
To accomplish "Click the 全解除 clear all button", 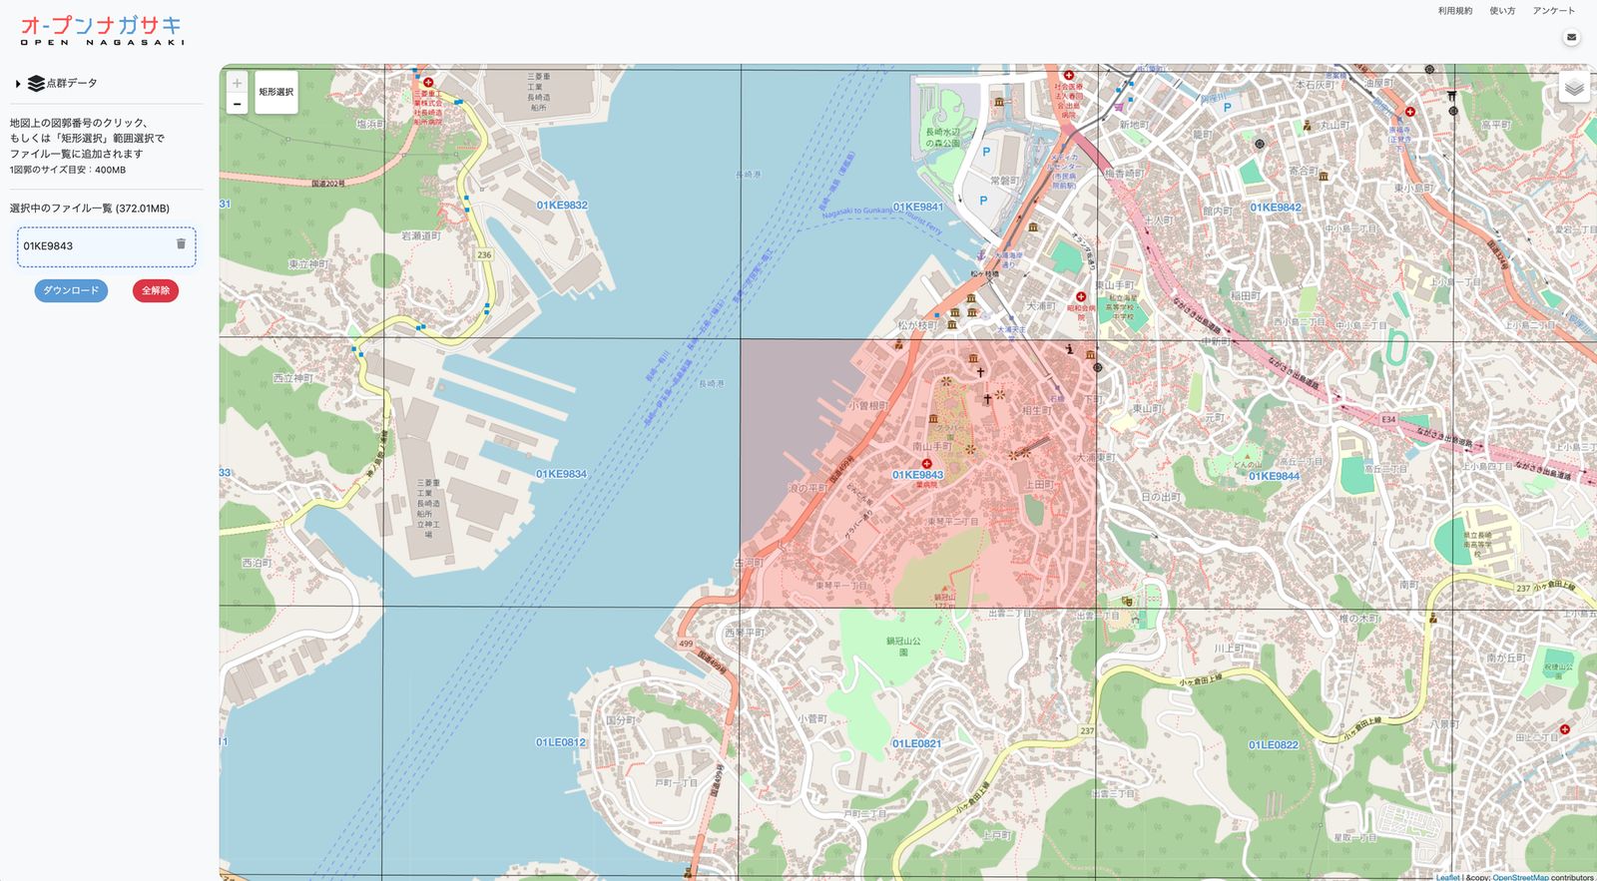I will pyautogui.click(x=156, y=290).
